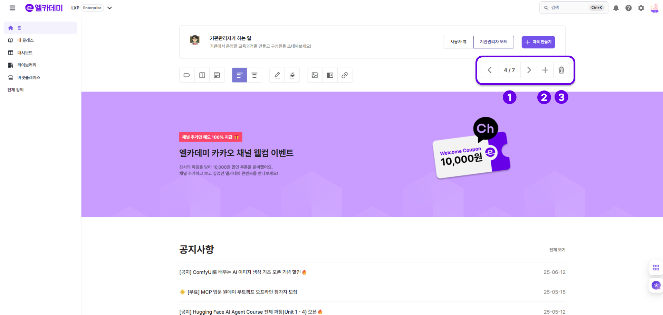This screenshot has height=315, width=663.
Task: Switch to 사용자 뷰 mode
Action: click(x=459, y=42)
